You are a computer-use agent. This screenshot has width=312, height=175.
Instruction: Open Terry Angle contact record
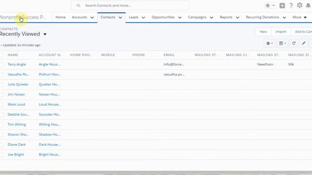pyautogui.click(x=17, y=64)
